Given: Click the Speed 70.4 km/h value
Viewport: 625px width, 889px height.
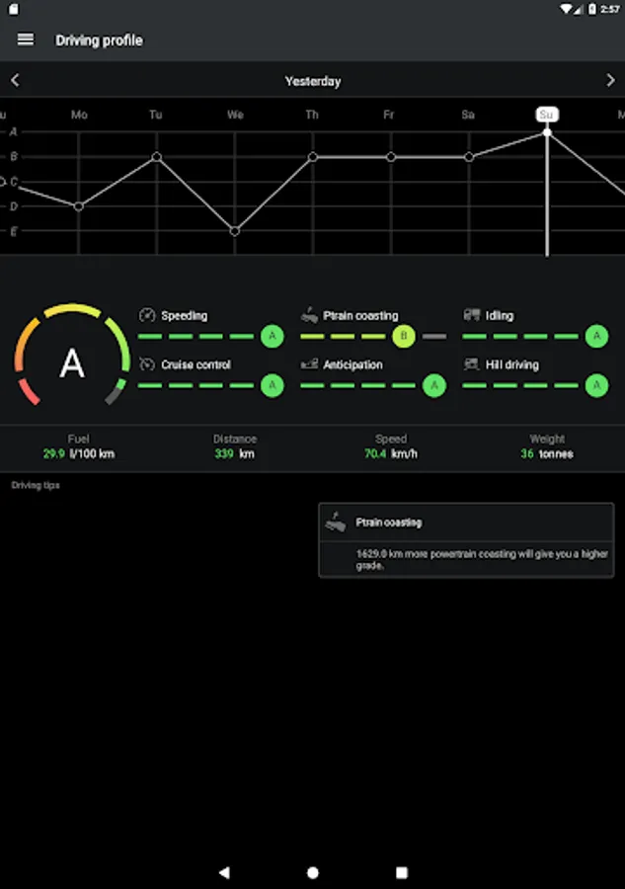Looking at the screenshot, I should [x=391, y=453].
